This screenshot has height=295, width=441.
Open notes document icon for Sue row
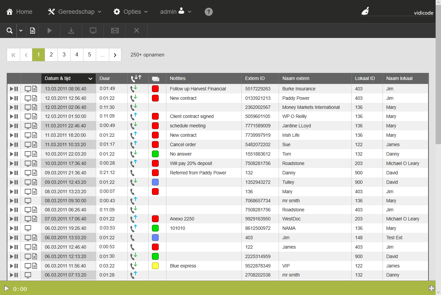35,145
